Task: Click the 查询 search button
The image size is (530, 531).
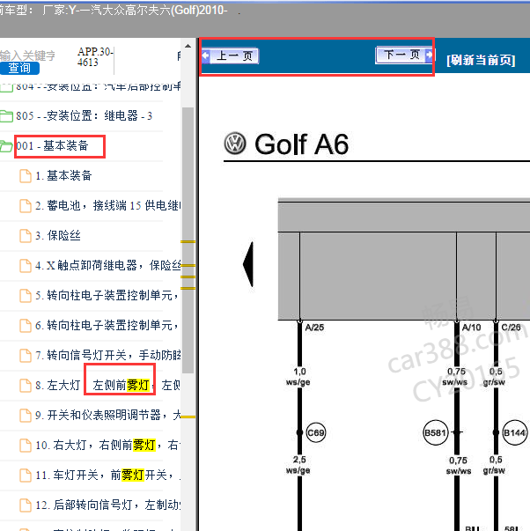Action: tap(19, 68)
